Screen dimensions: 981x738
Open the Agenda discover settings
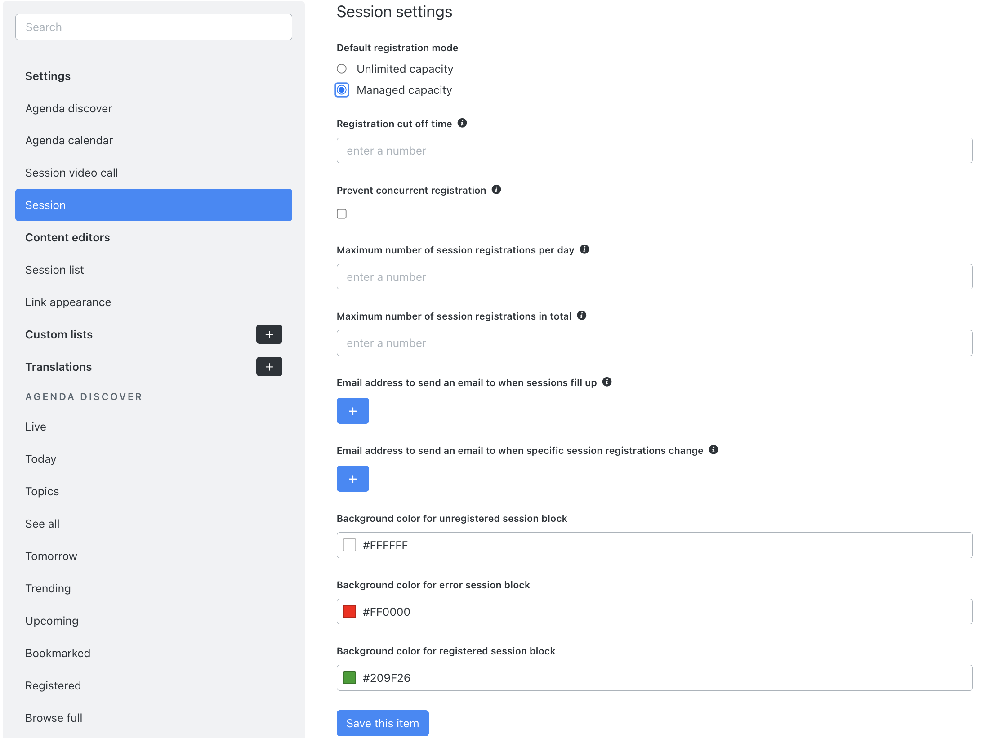click(68, 108)
